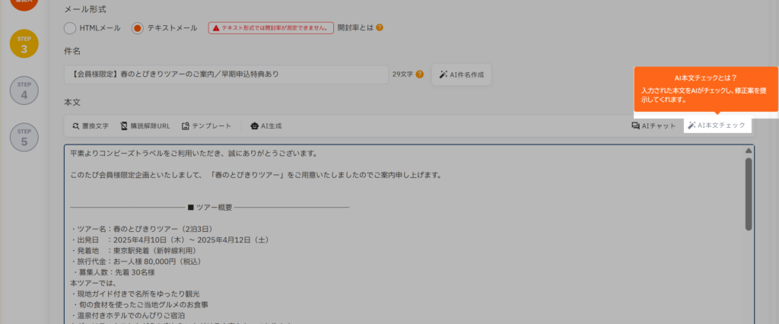Select the HTMLメール radio button
This screenshot has height=324, width=779.
[70, 28]
